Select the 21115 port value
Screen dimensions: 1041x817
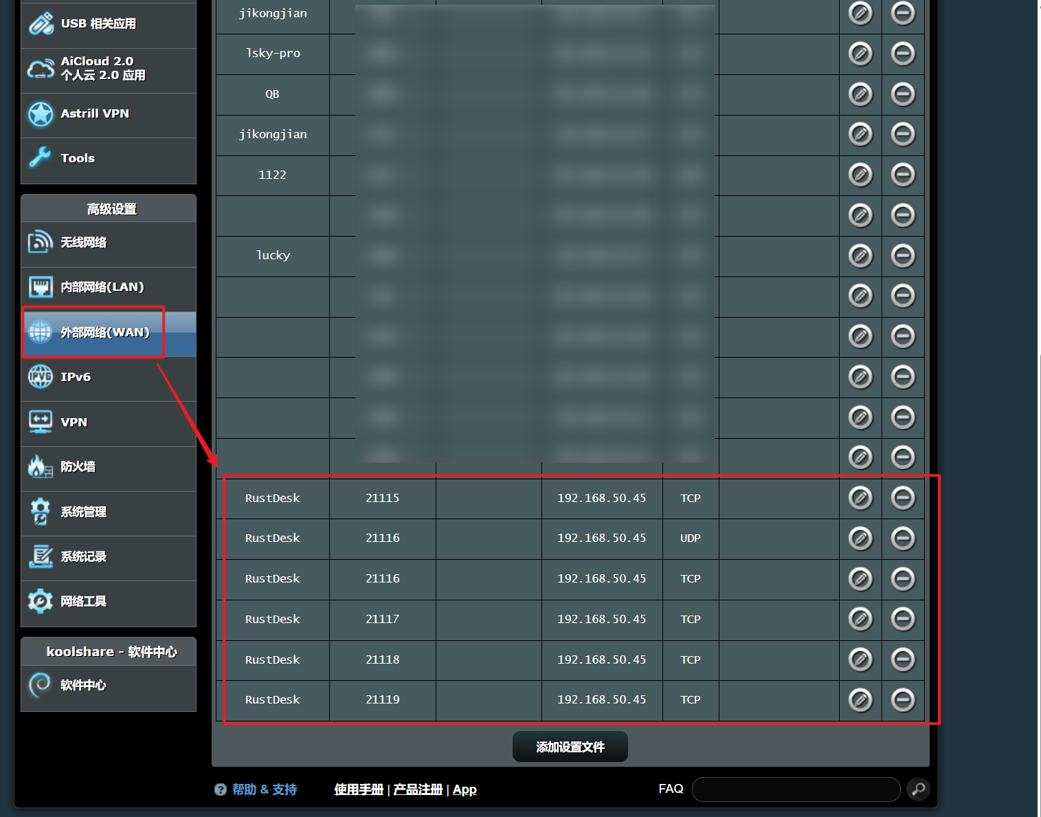[x=383, y=498]
